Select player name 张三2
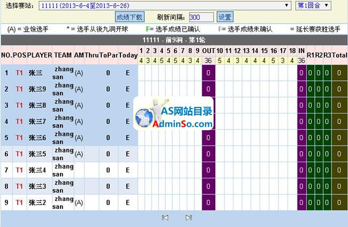This screenshot has height=227, width=348. point(37,202)
